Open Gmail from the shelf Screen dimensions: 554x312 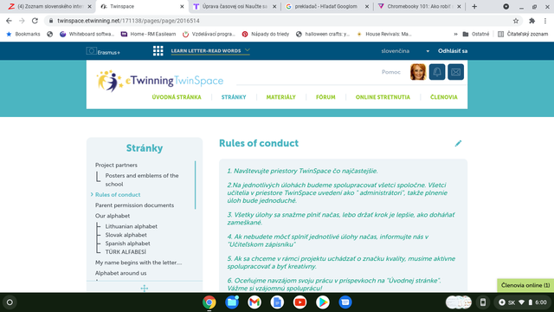254,302
